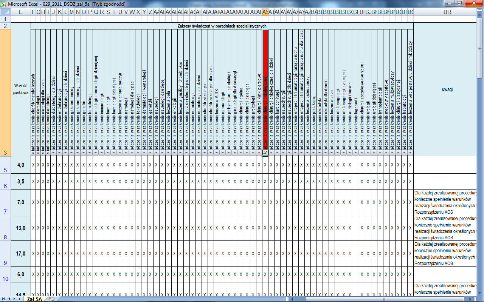Click the cell with value 3,5
This screenshot has height=302, width=484.
[x=21, y=182]
